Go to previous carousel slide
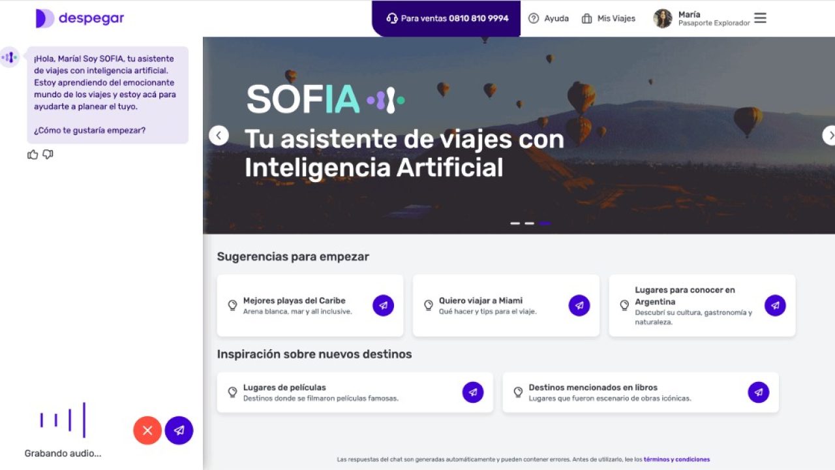This screenshot has width=835, height=470. point(219,135)
